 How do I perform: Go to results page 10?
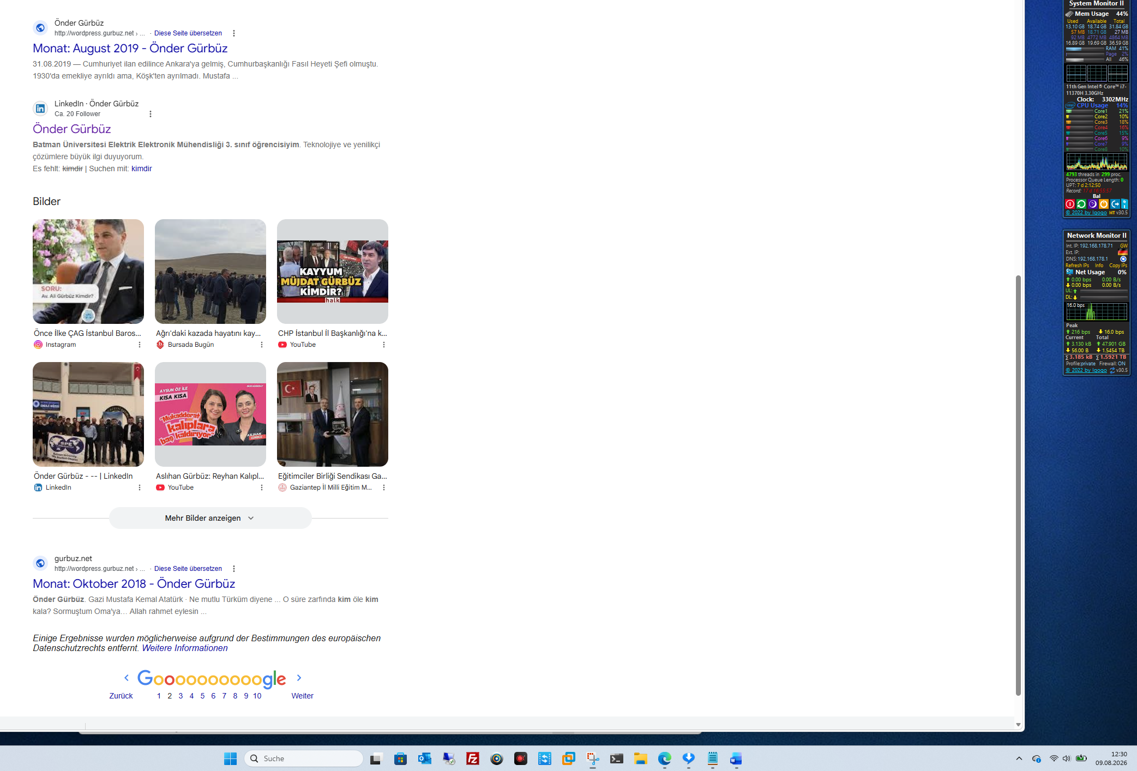tap(257, 696)
